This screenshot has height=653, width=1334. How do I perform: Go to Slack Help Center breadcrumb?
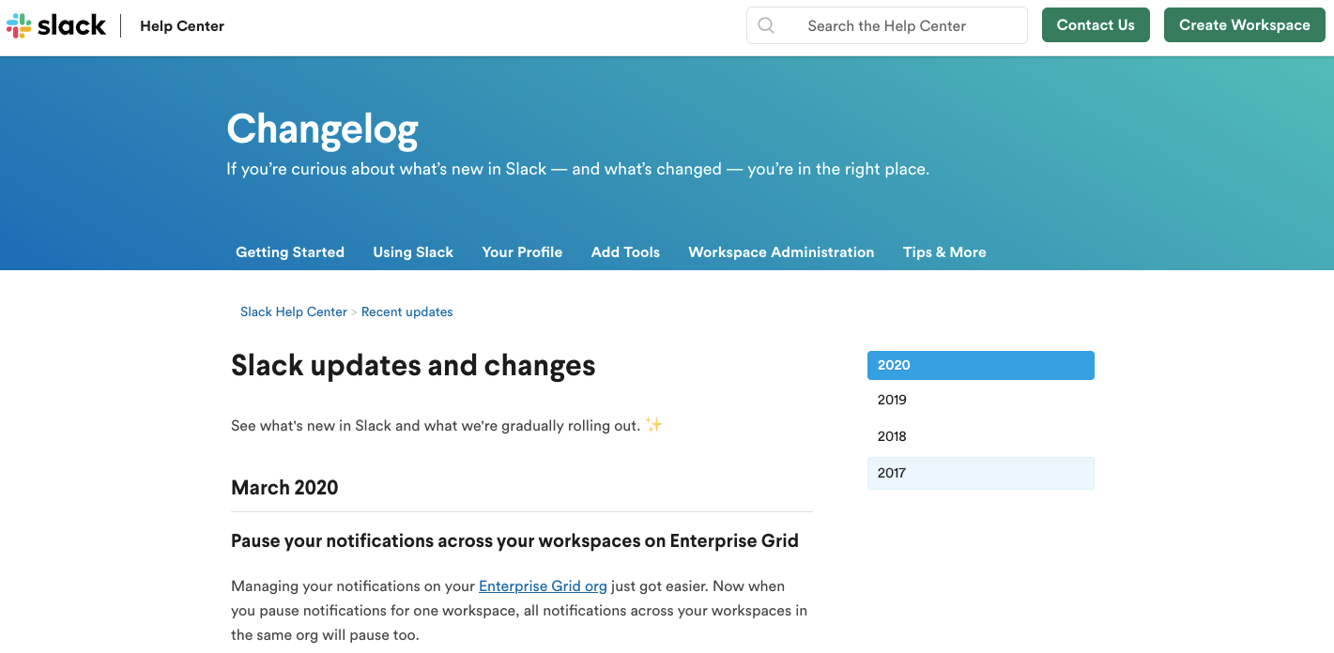(x=294, y=311)
